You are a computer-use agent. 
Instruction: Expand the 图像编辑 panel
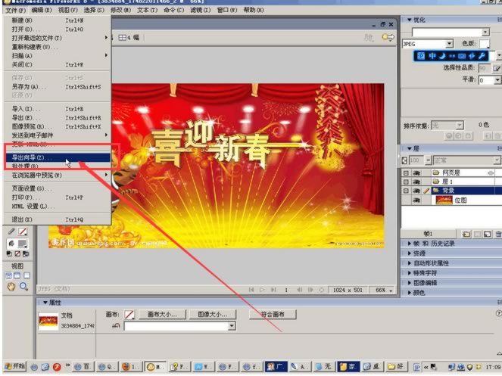tap(409, 283)
